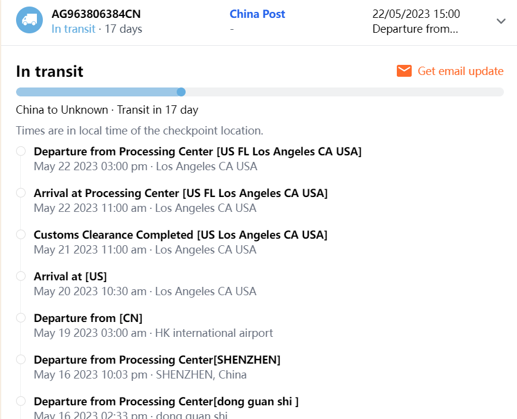Click marker beside Arrival at [US]
517x419 pixels.
(21, 276)
